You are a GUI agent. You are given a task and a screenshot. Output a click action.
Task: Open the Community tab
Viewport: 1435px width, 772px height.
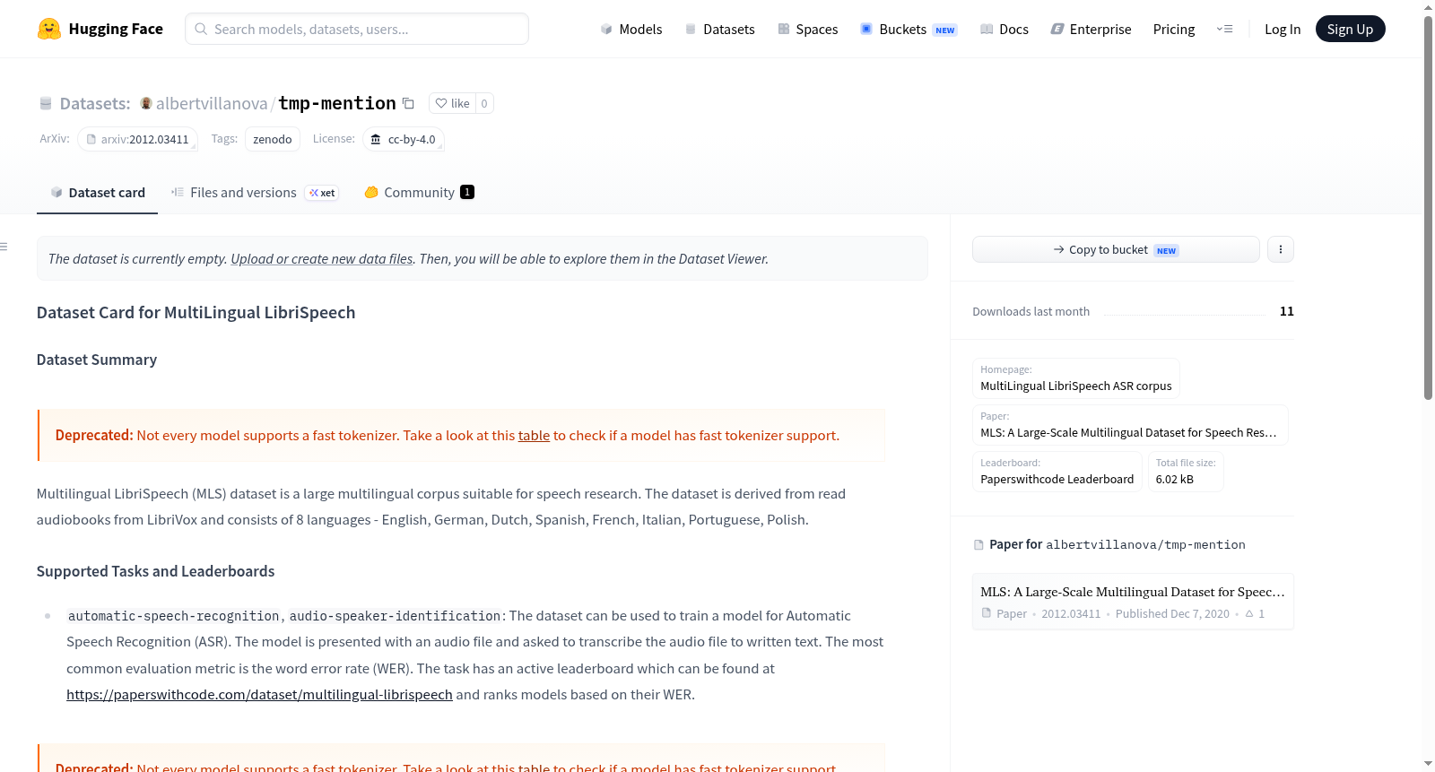[419, 193]
